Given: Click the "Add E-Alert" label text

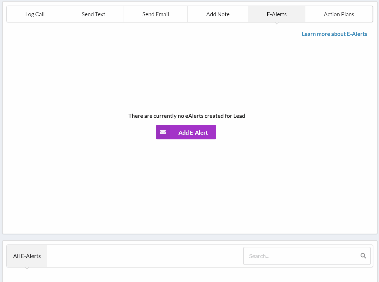Looking at the screenshot, I should [193, 132].
